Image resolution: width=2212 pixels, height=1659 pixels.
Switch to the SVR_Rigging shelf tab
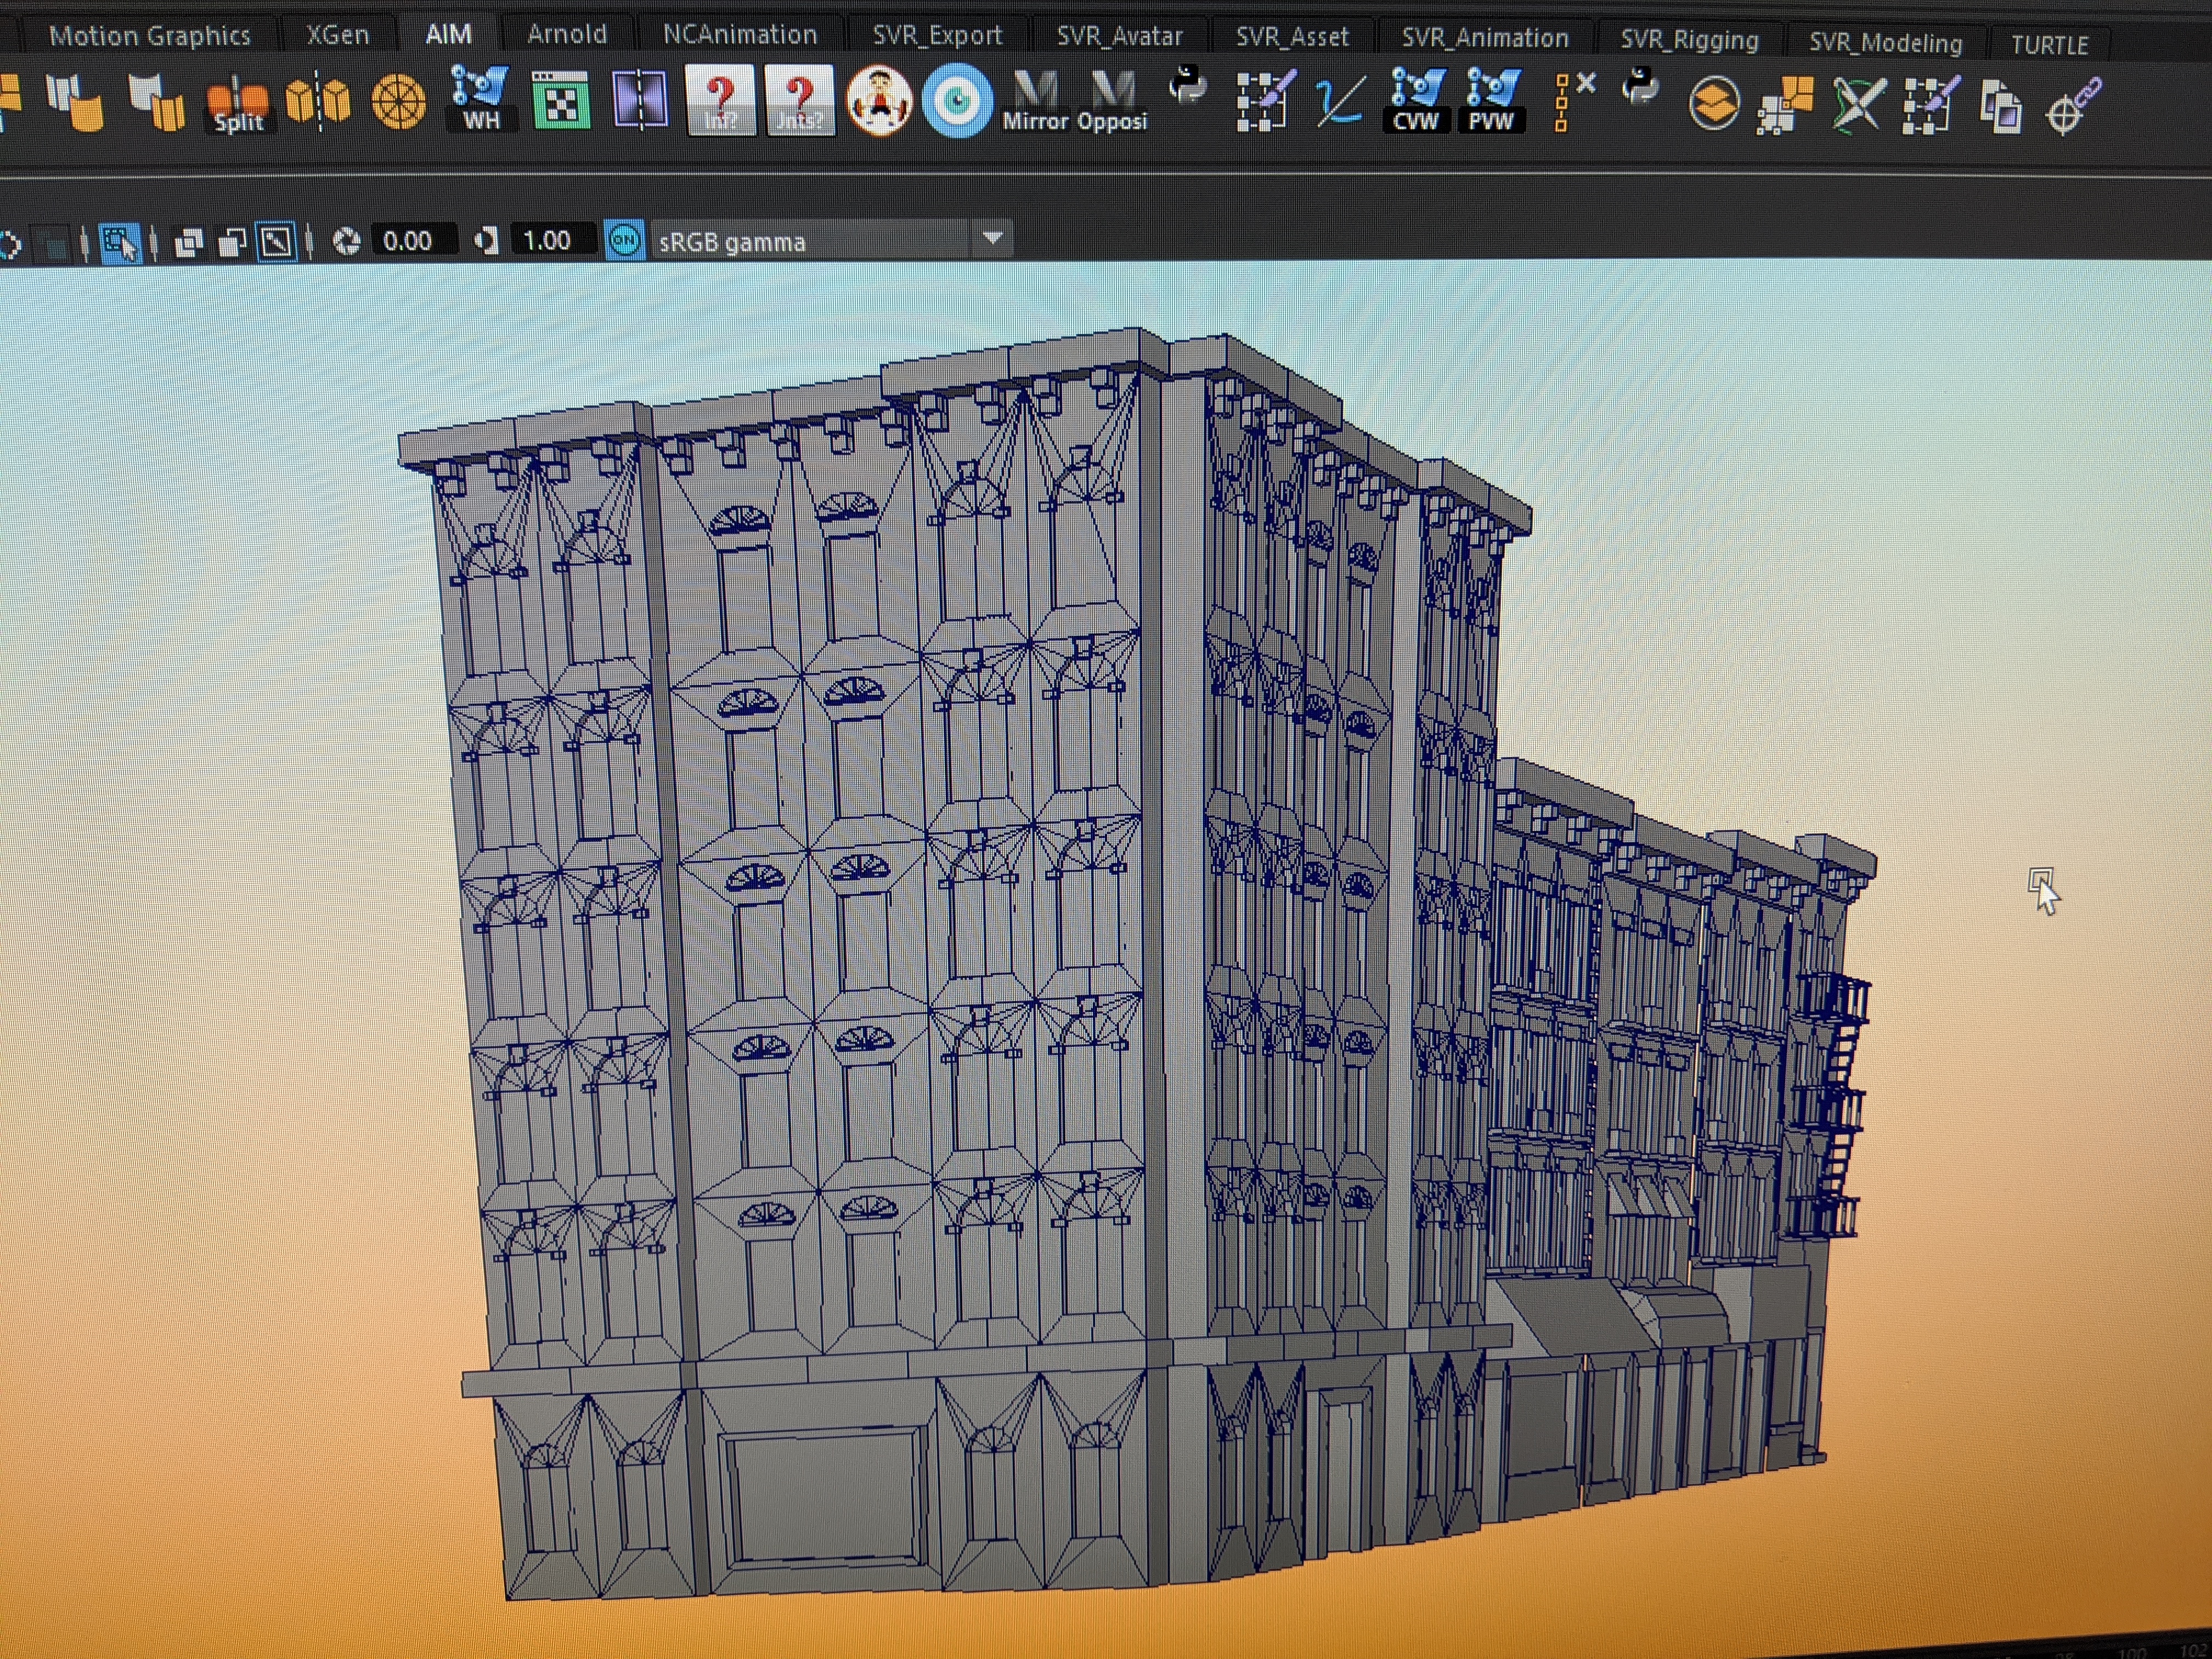(1688, 40)
